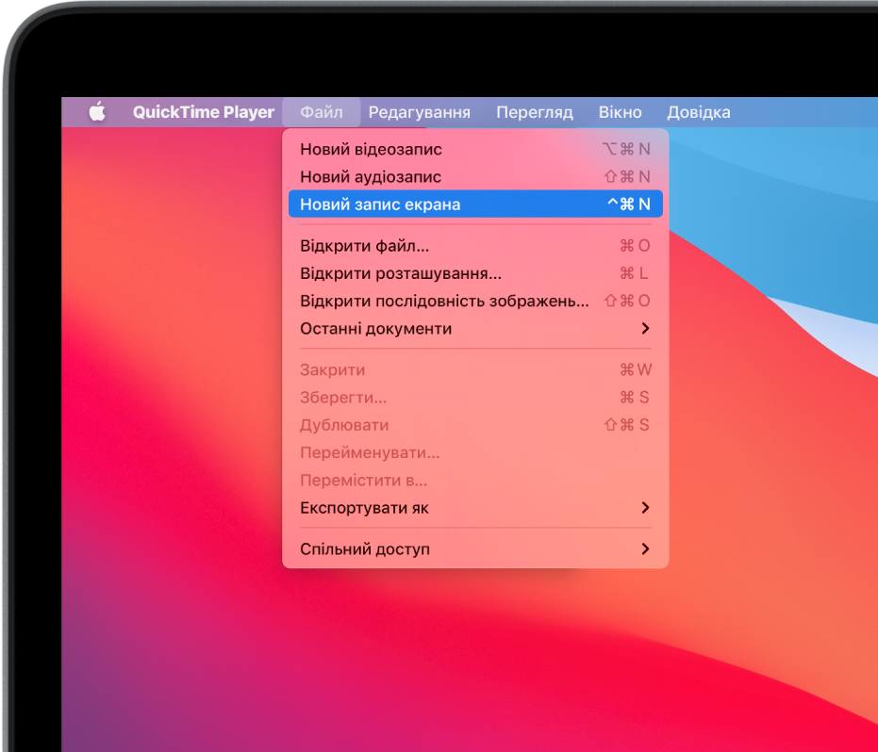878x752 pixels.
Task: Select Новий запис екрана
Action: tap(475, 204)
